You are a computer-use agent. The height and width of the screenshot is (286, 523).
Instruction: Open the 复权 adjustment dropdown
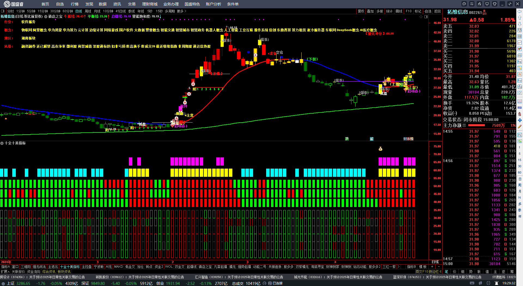[361, 11]
